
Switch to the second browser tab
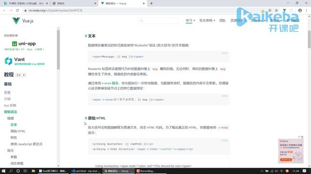pyautogui.click(x=74, y=3)
